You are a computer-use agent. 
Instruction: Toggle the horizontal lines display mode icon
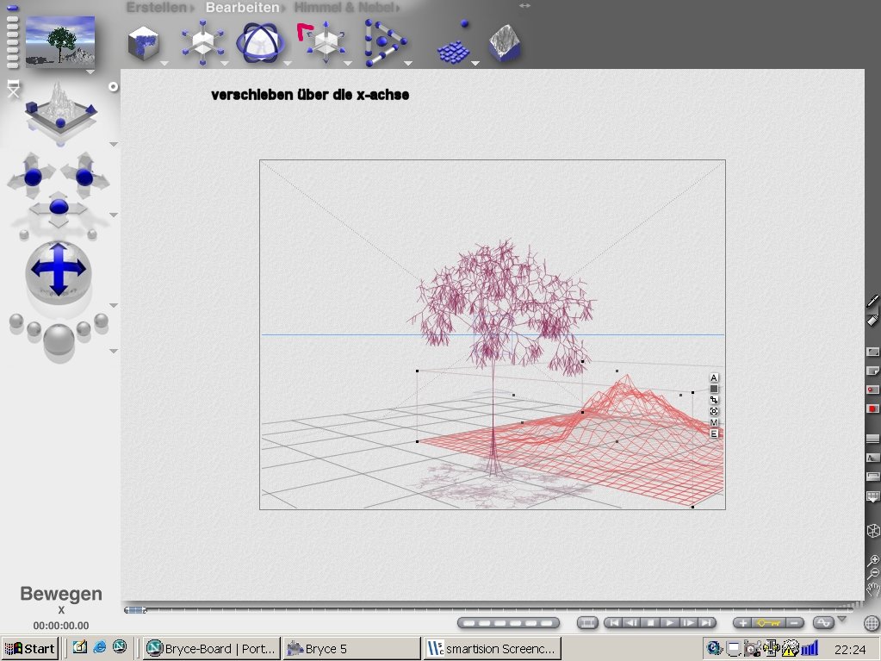coord(872,439)
